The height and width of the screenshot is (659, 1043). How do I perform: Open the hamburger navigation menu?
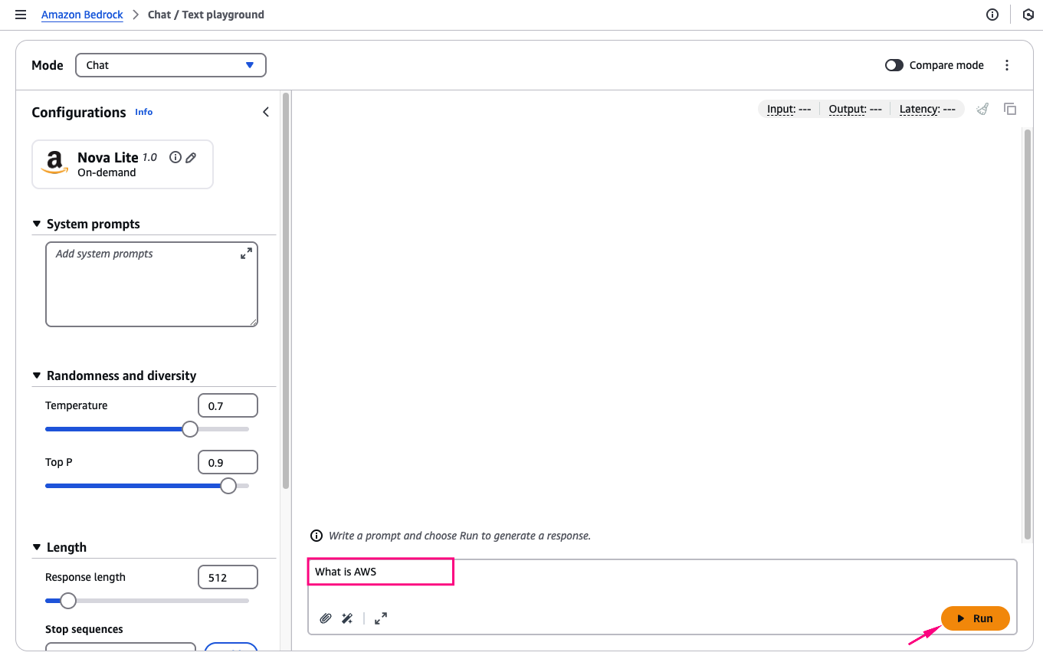pos(21,15)
